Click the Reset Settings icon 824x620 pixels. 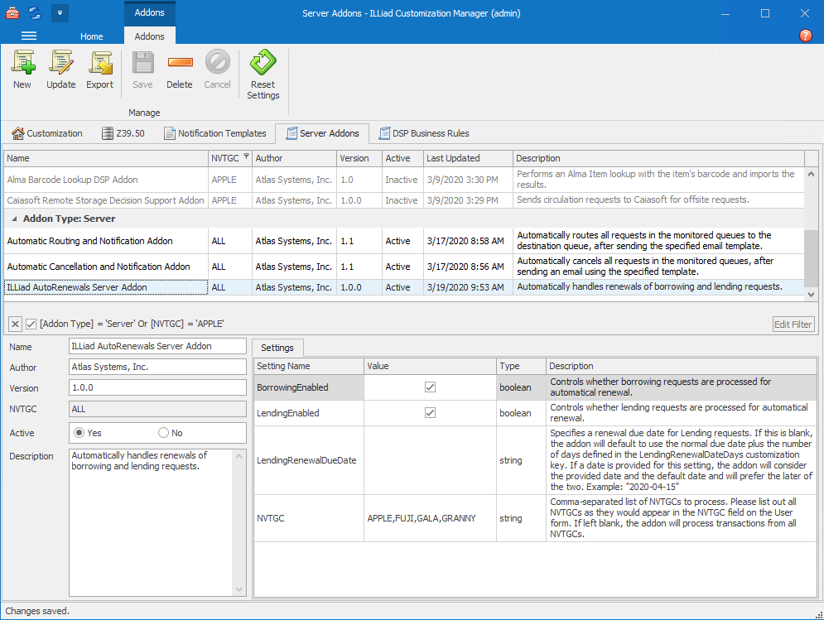[x=263, y=63]
